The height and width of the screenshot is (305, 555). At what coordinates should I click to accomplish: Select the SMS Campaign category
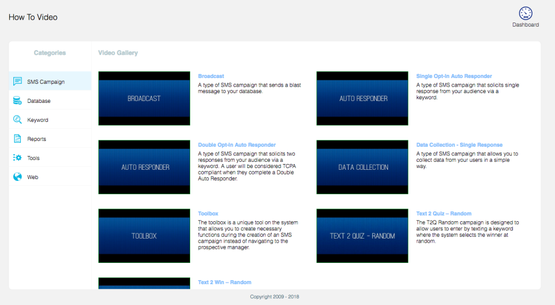(50, 81)
